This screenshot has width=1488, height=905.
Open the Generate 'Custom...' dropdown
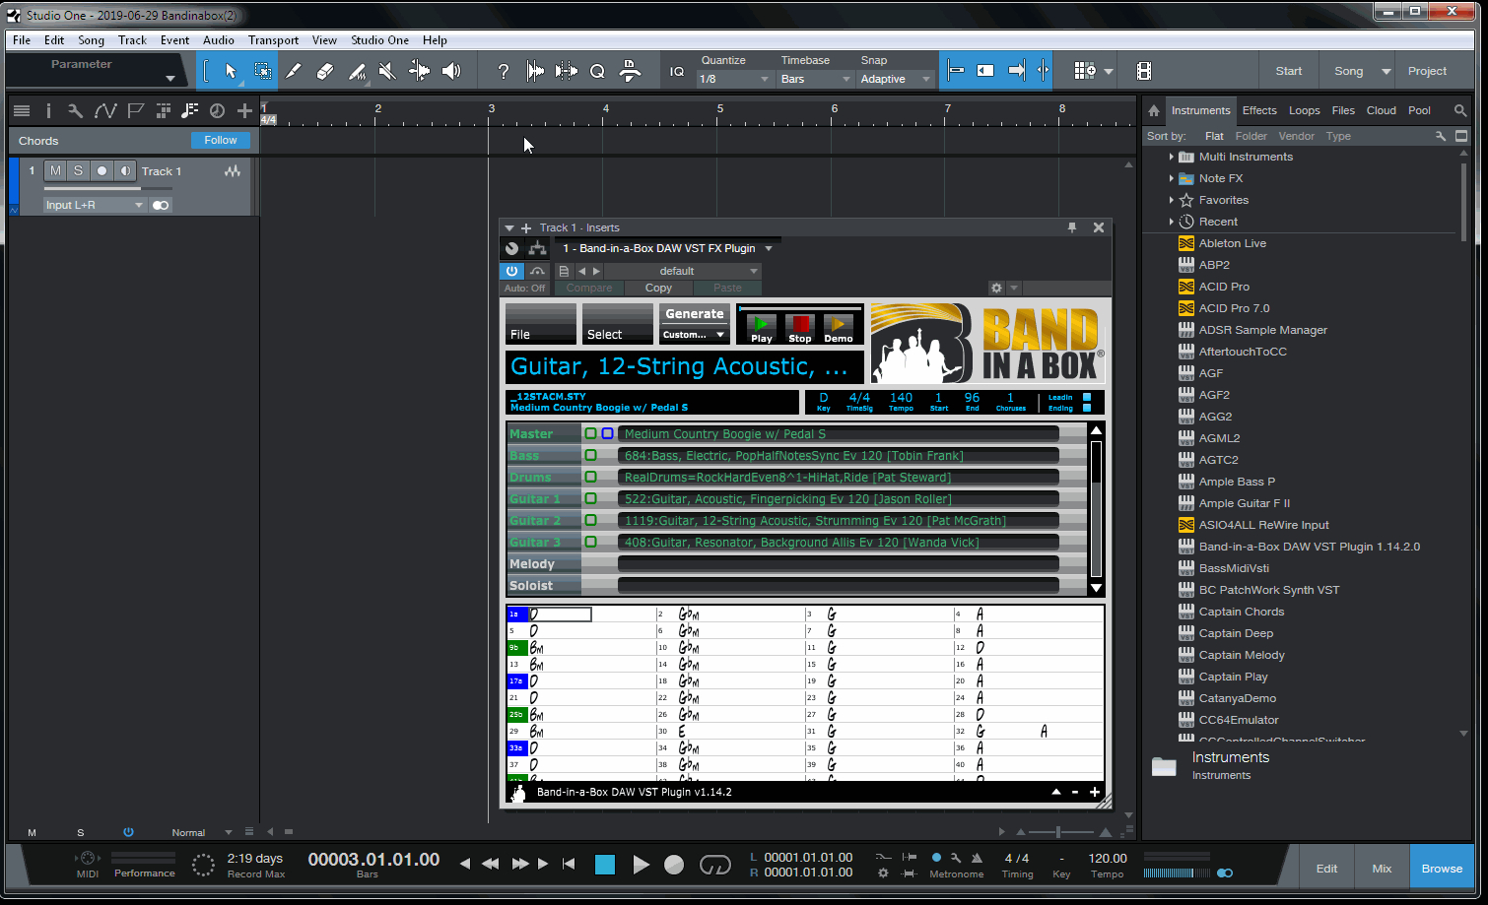pos(694,335)
